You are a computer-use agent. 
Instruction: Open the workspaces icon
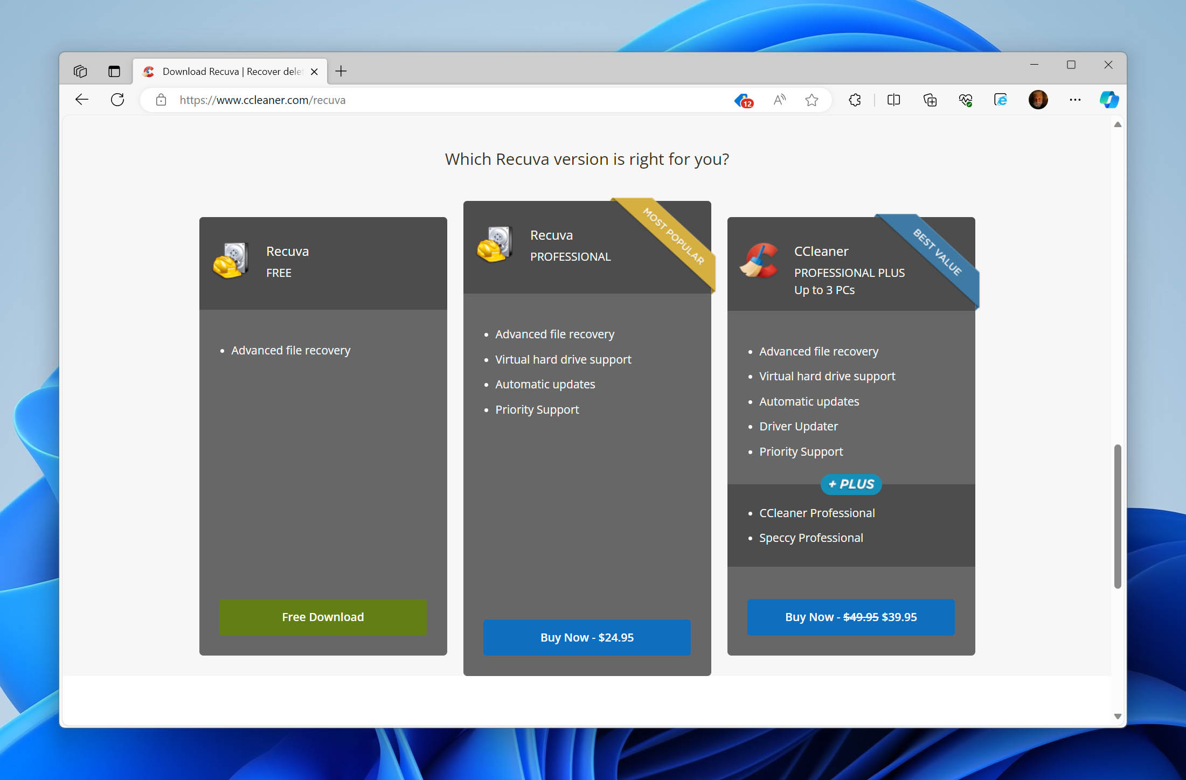80,71
